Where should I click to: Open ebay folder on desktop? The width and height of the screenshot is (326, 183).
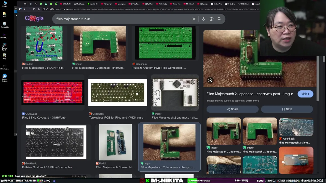click(x=5, y=56)
